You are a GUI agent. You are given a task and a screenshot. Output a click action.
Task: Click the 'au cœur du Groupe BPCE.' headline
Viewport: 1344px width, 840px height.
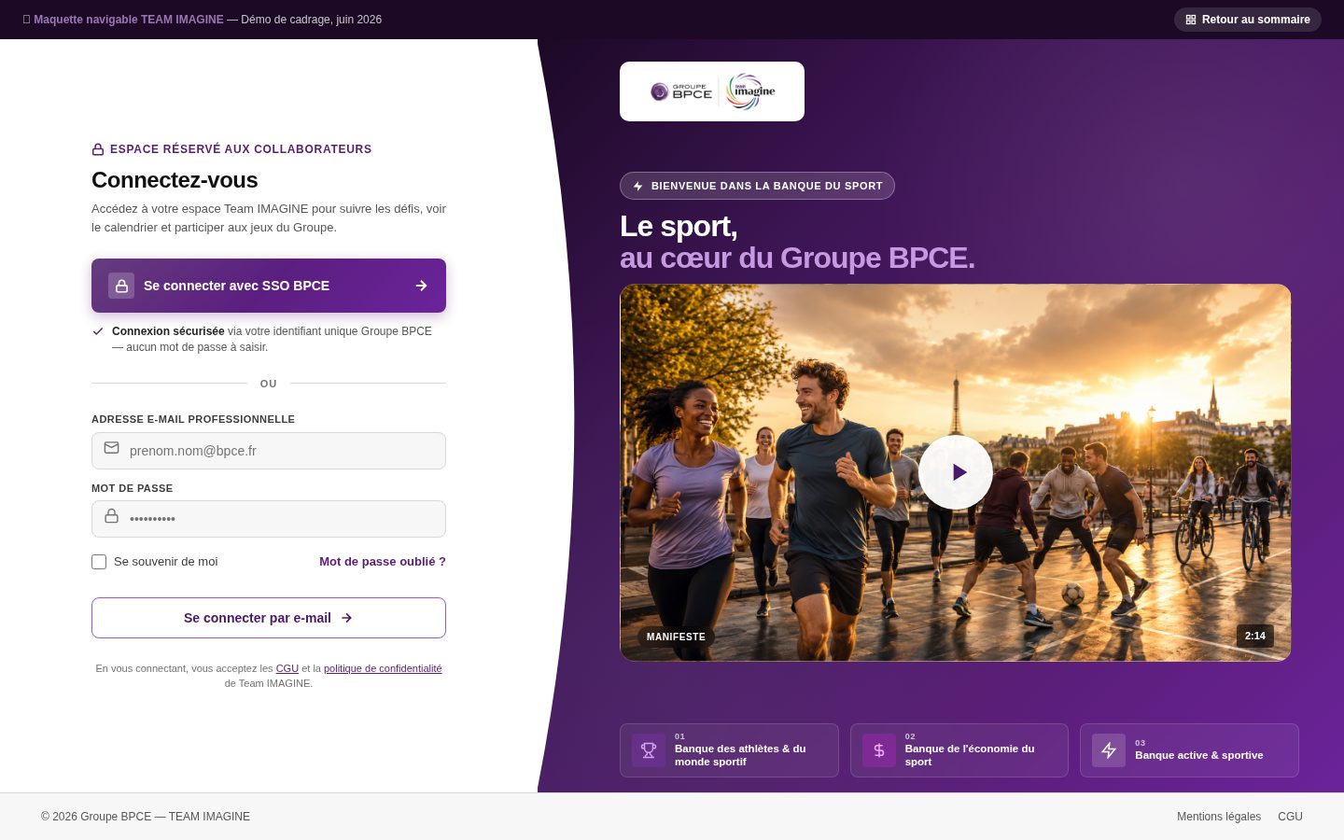797,258
